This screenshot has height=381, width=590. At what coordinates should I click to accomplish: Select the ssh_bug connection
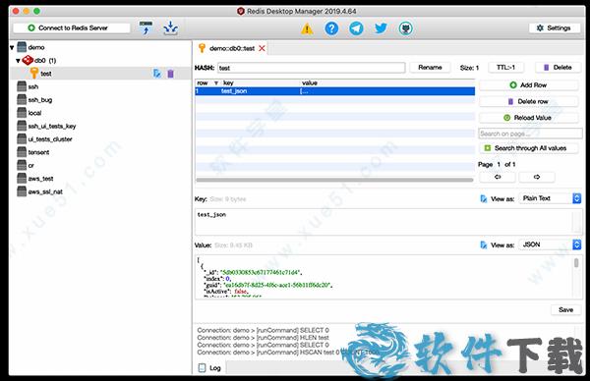click(x=40, y=100)
